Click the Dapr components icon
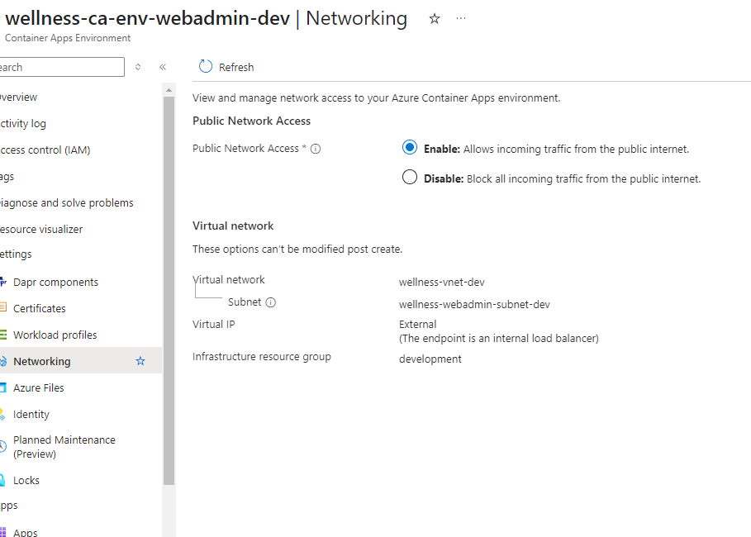 point(2,282)
